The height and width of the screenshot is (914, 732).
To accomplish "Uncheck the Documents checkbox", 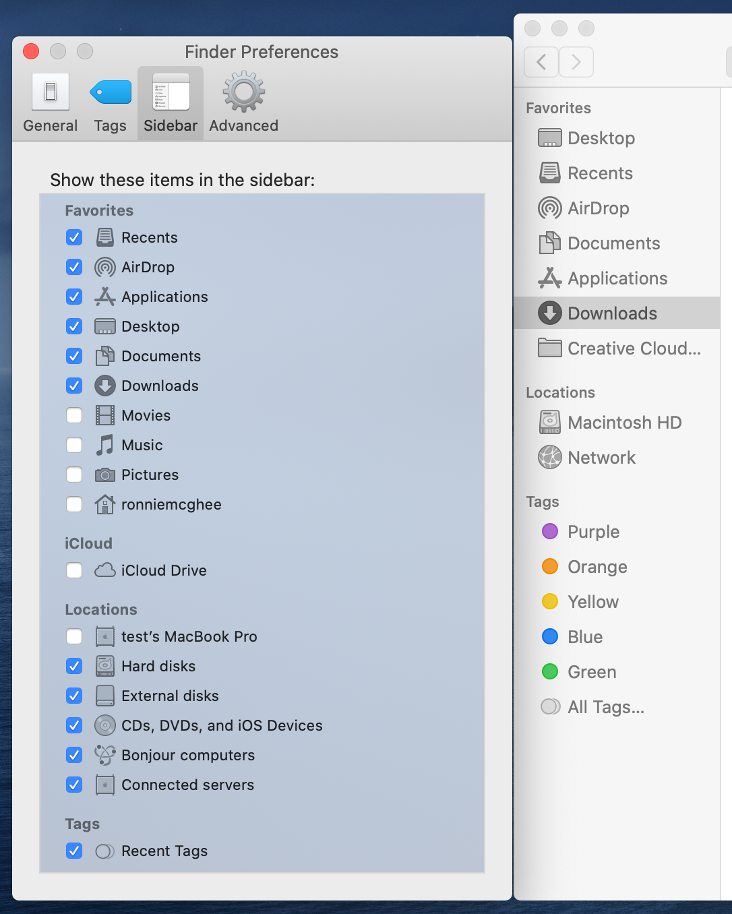I will [x=74, y=356].
